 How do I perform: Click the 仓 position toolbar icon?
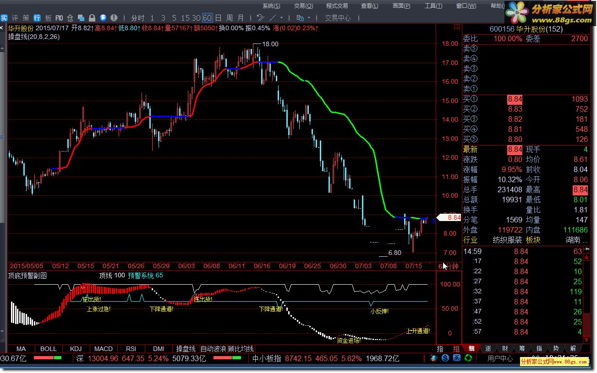(x=70, y=18)
